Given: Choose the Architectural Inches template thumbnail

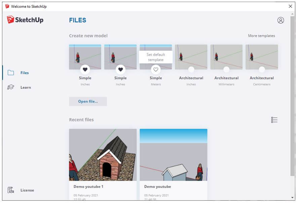Looking at the screenshot, I should coord(191,57).
